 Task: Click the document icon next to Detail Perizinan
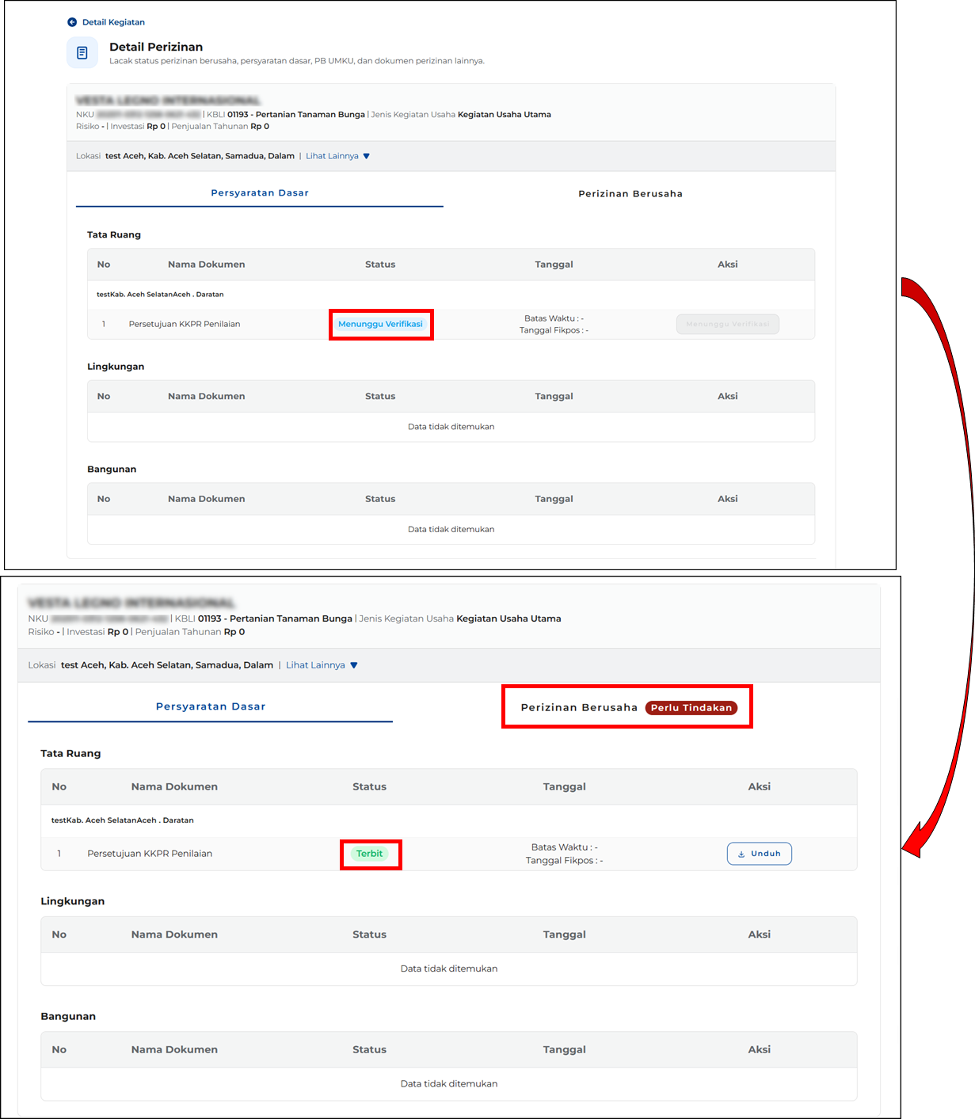coord(82,53)
